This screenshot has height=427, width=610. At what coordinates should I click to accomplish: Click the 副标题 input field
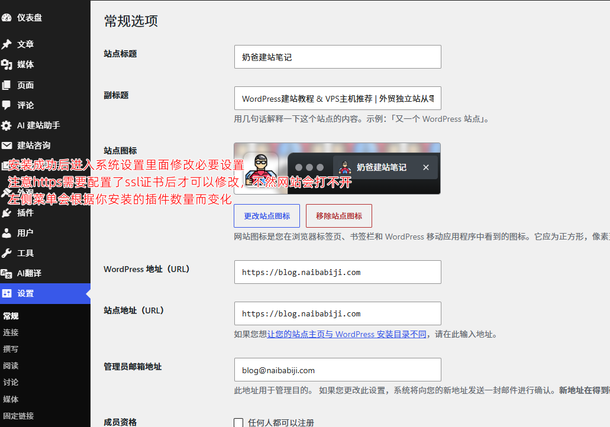click(x=338, y=98)
